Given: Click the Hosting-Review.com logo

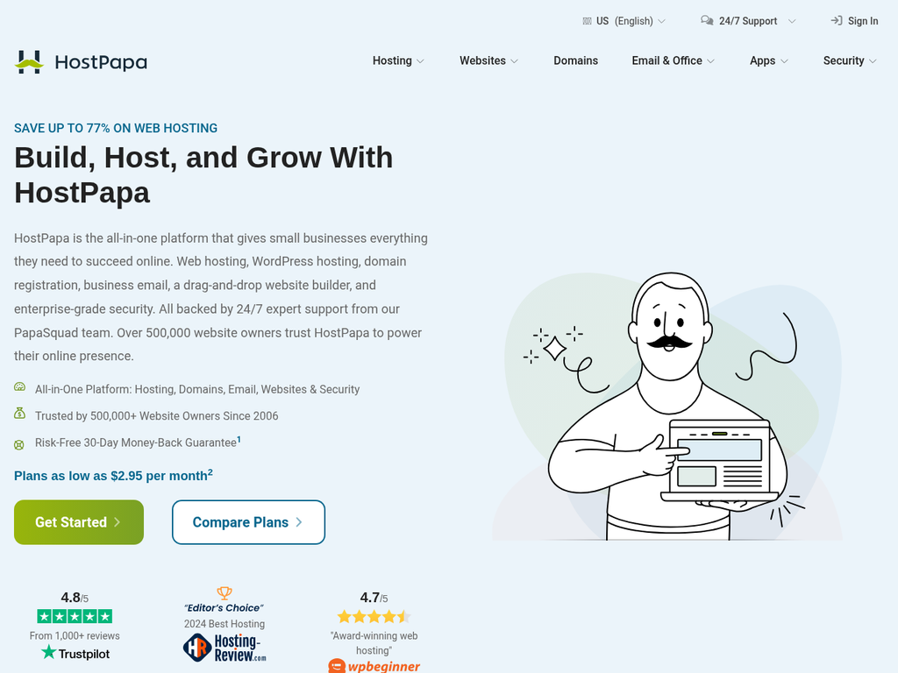Looking at the screenshot, I should click(224, 648).
